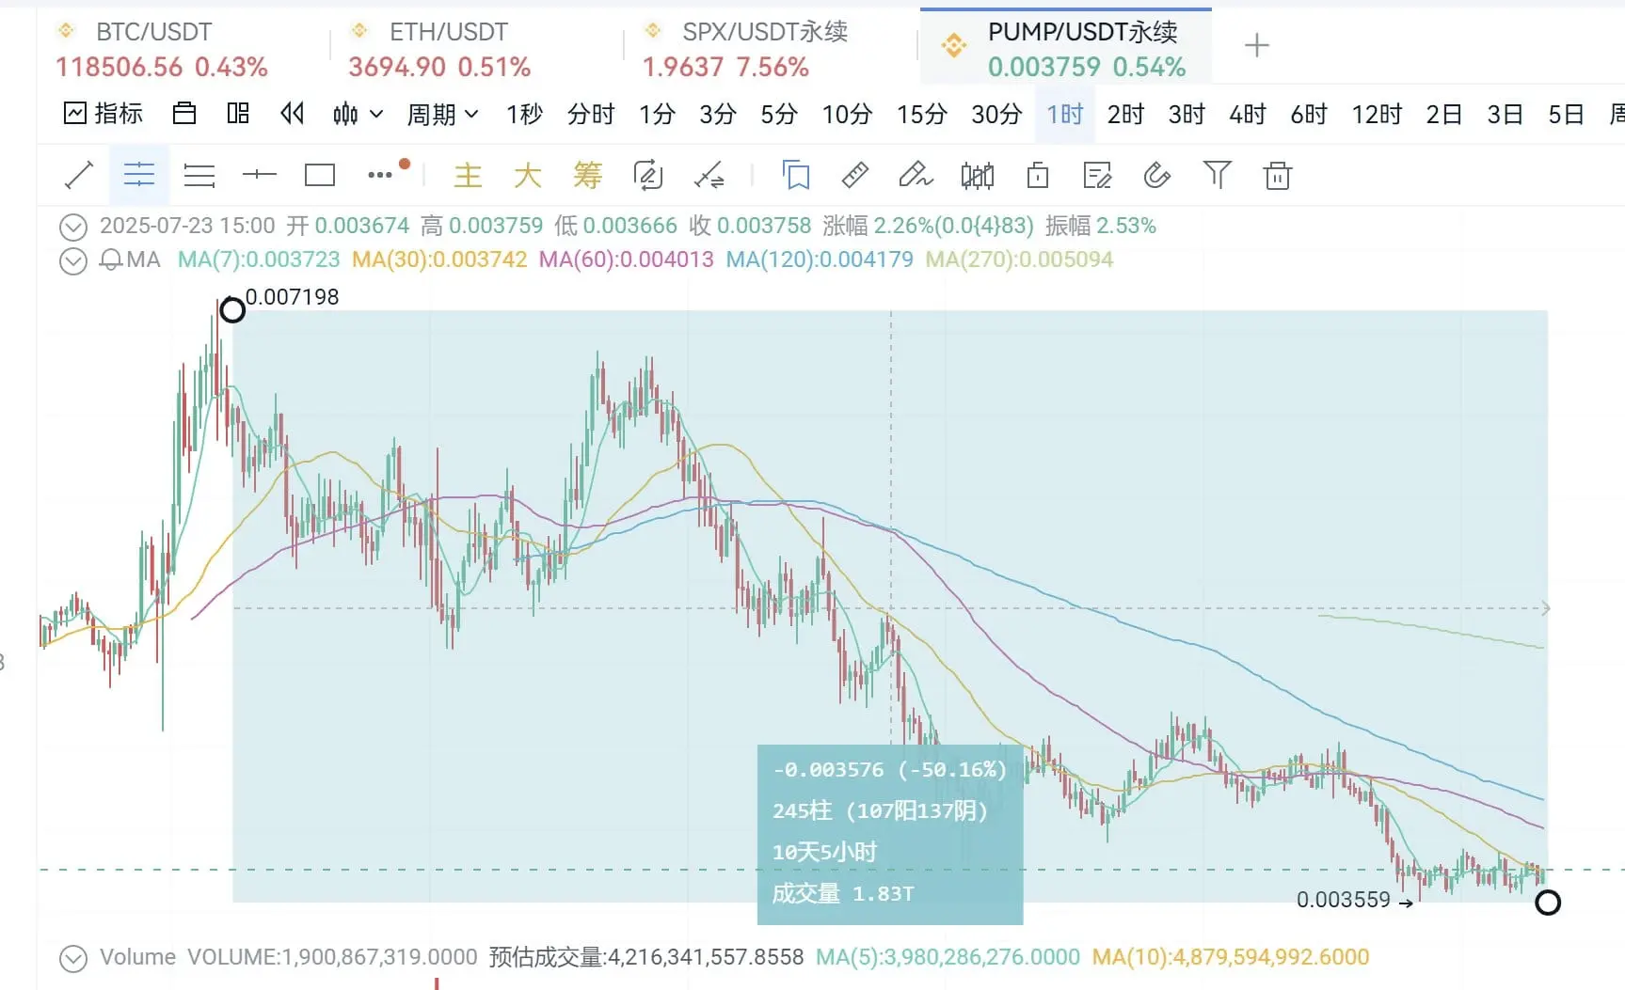This screenshot has width=1625, height=990.
Task: Switch to the 3时 timeframe
Action: pos(1187,115)
